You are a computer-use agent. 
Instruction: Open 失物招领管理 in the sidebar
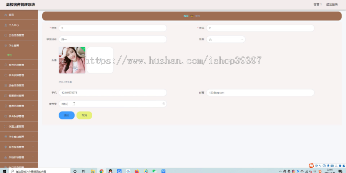19,157
